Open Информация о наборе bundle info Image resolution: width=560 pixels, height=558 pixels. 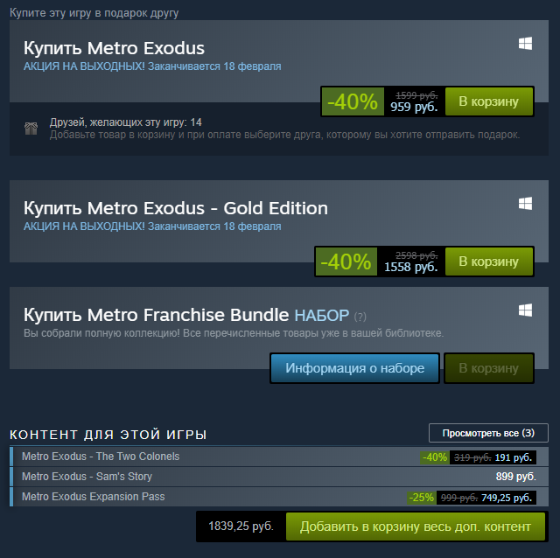click(354, 368)
